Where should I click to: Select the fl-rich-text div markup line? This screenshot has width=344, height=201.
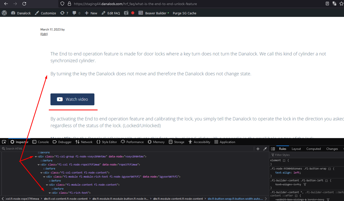71,193
